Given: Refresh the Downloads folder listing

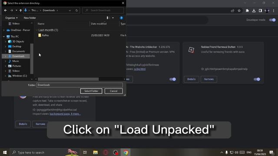Looking at the screenshot, I should point(76,10).
